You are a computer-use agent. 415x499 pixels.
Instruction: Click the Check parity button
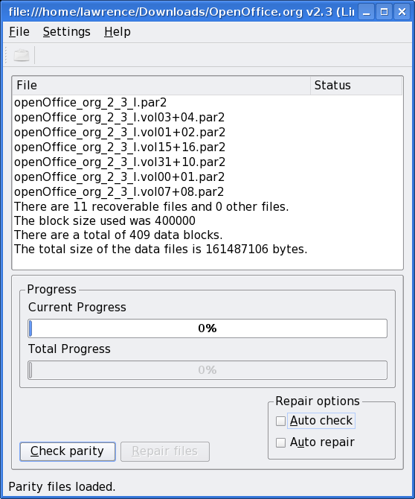click(x=68, y=451)
